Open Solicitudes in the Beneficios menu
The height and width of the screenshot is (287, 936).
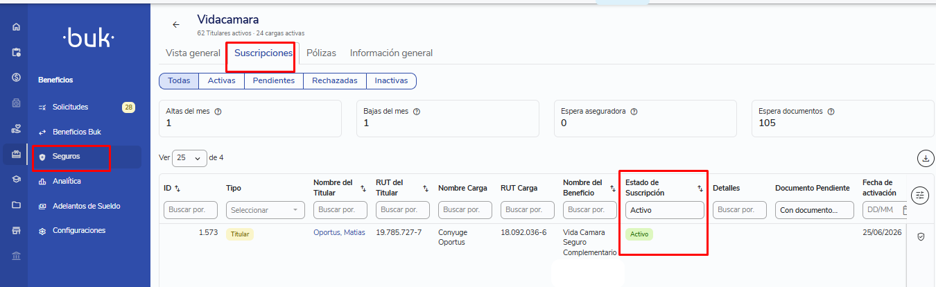click(x=70, y=107)
